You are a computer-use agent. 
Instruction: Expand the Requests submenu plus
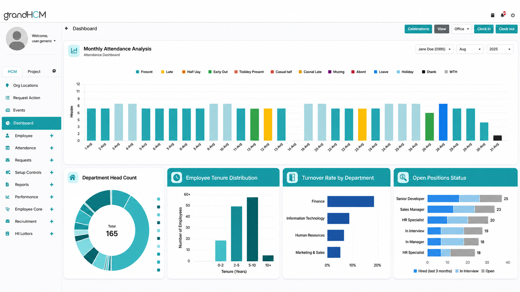(x=52, y=160)
